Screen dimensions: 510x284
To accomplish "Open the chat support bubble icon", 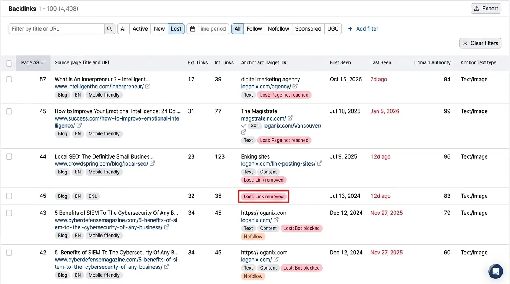I will 495,271.
